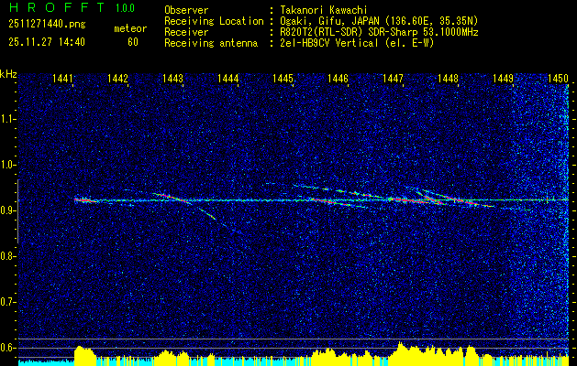The width and height of the screenshot is (577, 366).
Task: Click the 1442 time axis marker
Action: coord(117,78)
